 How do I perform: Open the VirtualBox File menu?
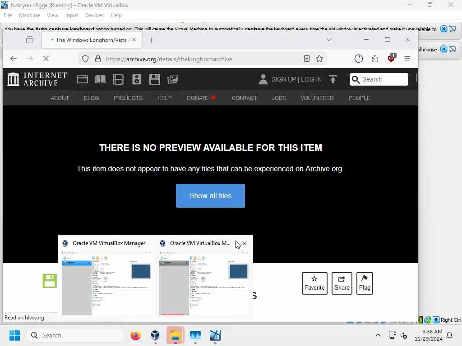[x=8, y=15]
